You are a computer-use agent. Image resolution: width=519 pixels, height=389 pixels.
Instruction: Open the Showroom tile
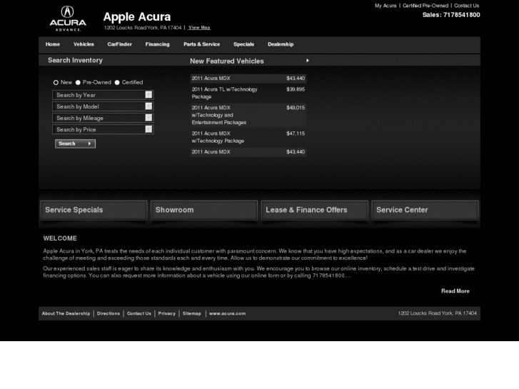tap(204, 211)
